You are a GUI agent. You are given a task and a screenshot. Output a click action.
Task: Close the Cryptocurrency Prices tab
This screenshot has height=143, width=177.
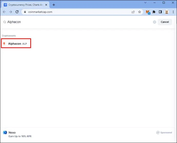coord(46,5)
